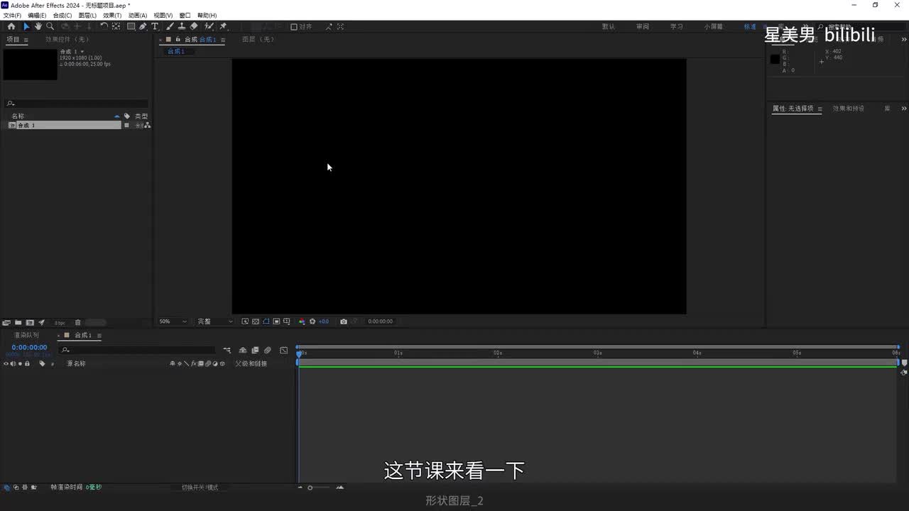The height and width of the screenshot is (511, 909).
Task: Open the 属性 panel menu
Action: coord(820,109)
